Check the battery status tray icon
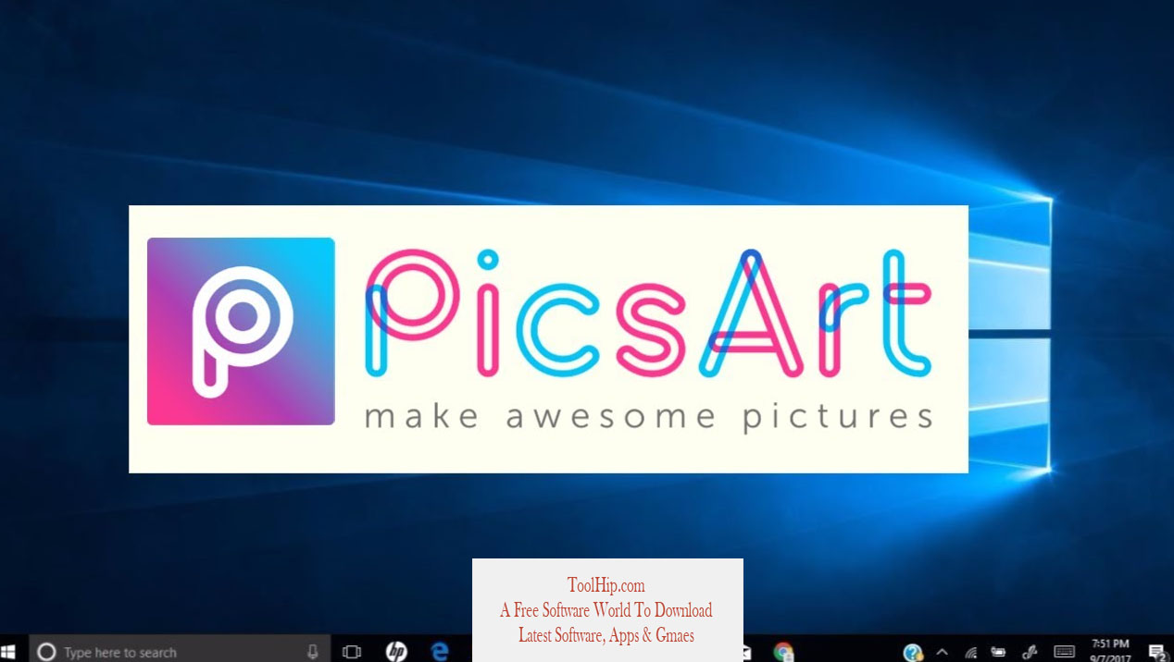The width and height of the screenshot is (1174, 662). (999, 652)
